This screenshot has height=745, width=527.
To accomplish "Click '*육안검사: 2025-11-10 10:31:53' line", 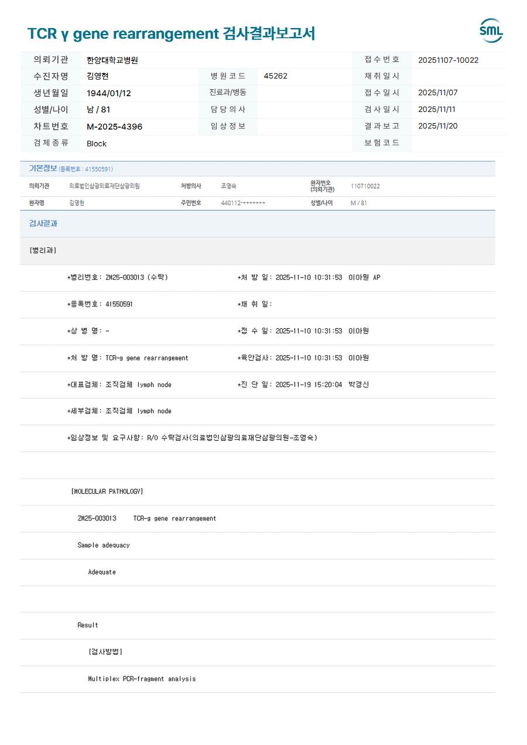I will 290,358.
